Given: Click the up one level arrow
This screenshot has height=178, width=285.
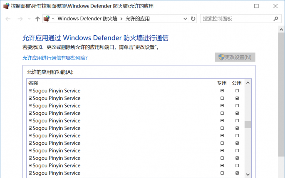Looking at the screenshot, I should (37, 19).
